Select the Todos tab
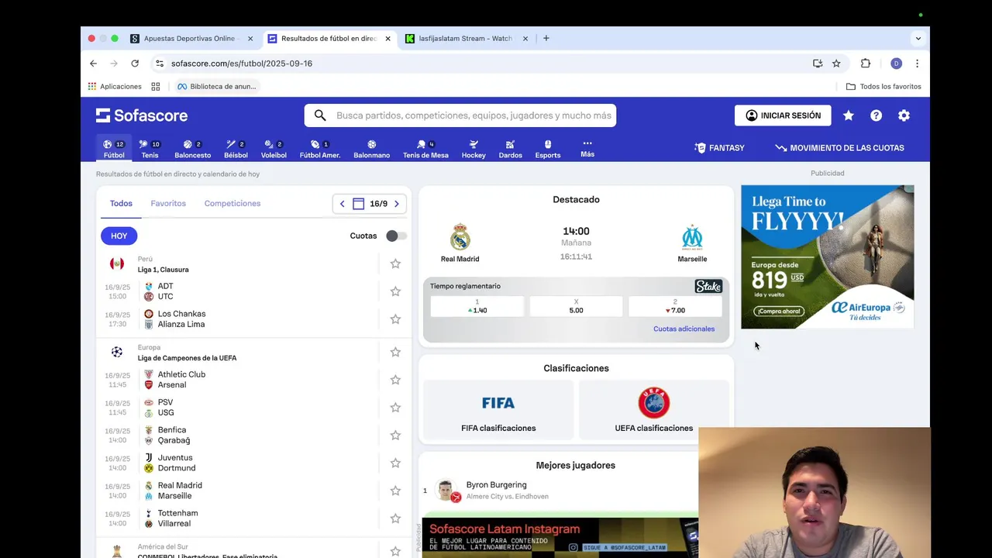This screenshot has width=992, height=558. [x=121, y=204]
